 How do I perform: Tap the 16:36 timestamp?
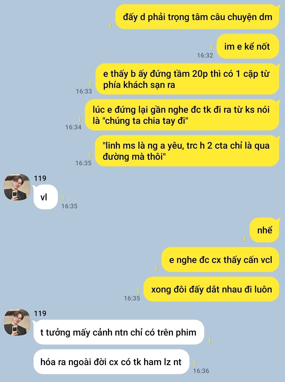201,371
